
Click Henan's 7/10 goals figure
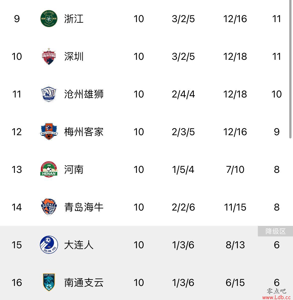[x=235, y=170]
